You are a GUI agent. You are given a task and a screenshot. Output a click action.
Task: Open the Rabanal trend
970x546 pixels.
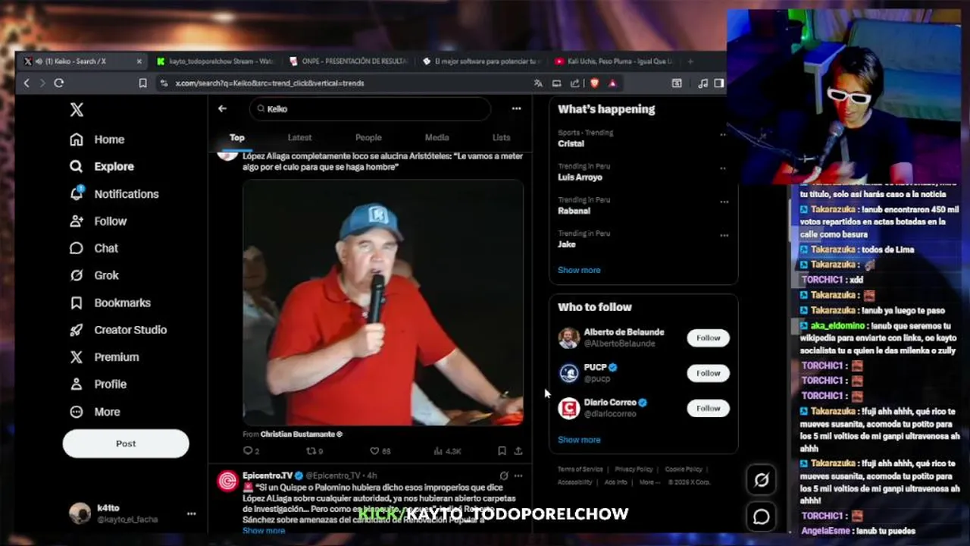point(574,211)
